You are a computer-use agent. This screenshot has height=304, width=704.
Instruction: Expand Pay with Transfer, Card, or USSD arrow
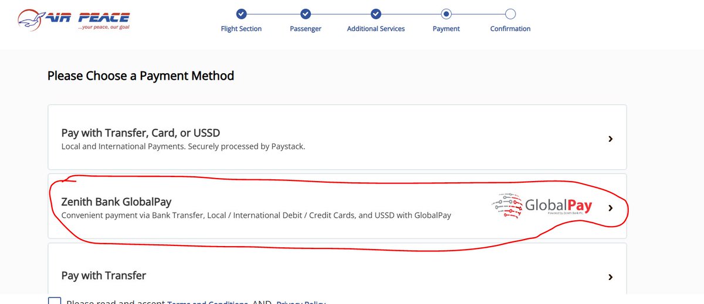pyautogui.click(x=611, y=139)
